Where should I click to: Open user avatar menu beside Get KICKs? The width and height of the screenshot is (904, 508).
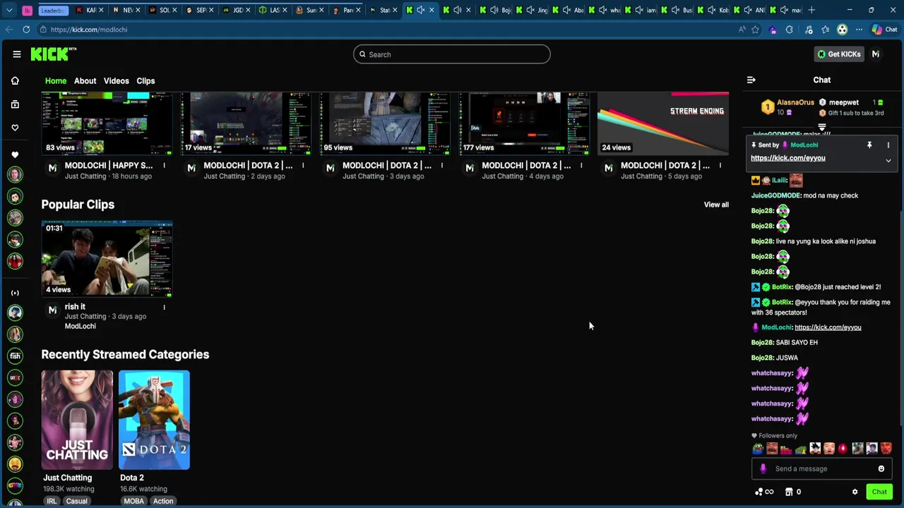click(875, 54)
